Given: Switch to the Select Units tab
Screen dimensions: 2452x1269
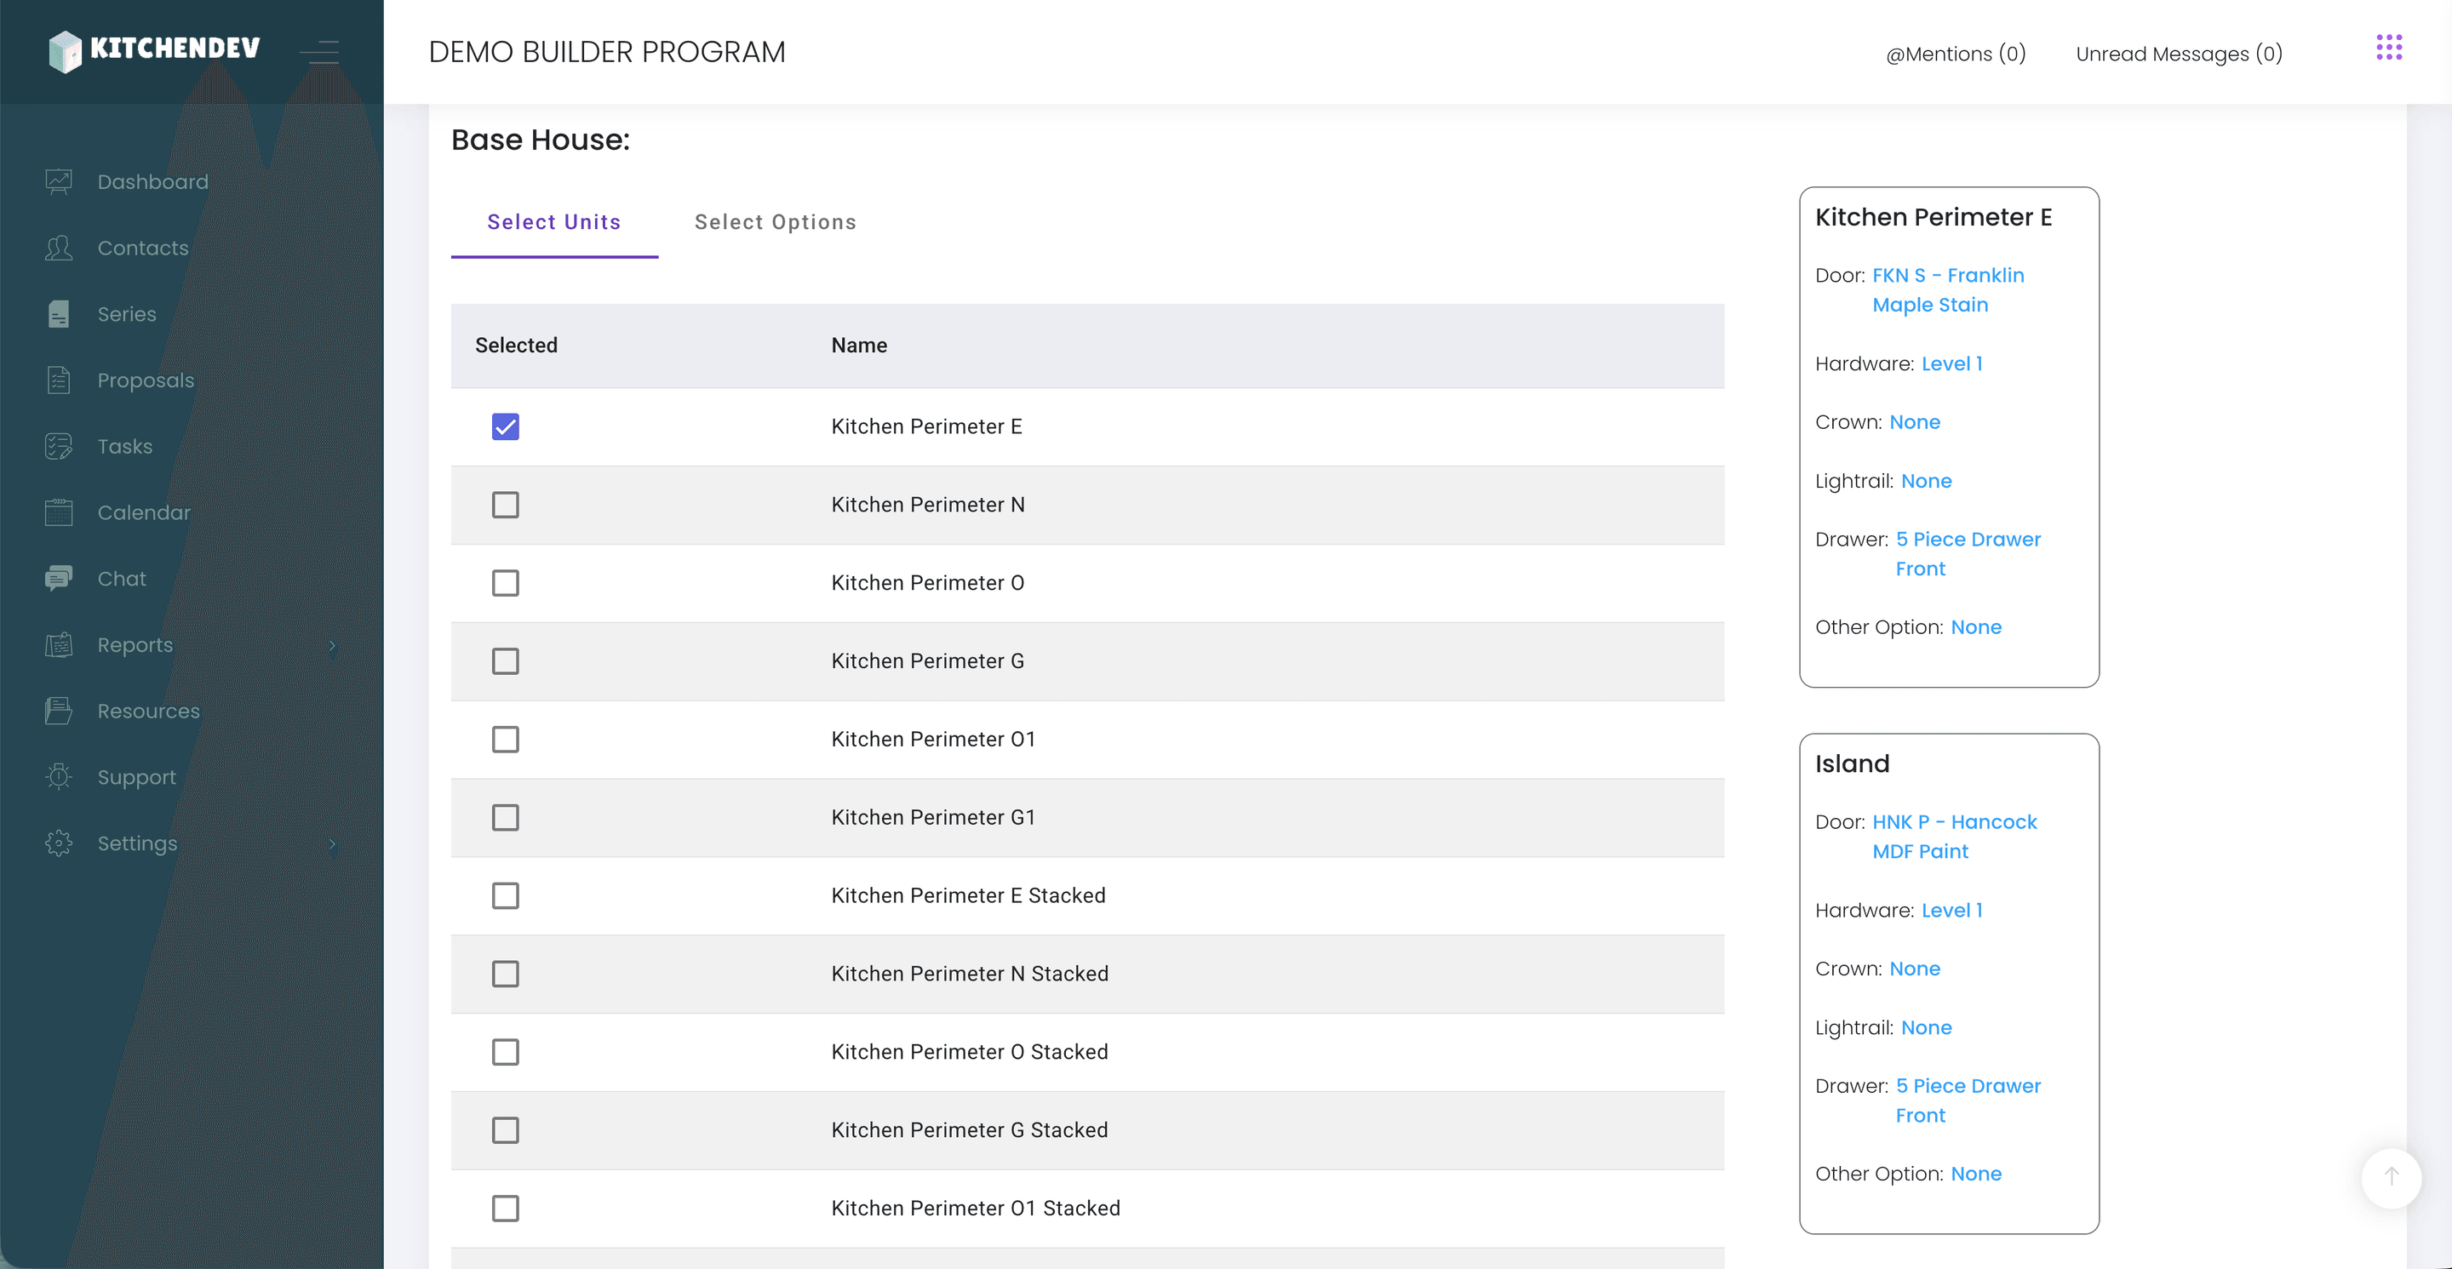Looking at the screenshot, I should (554, 223).
